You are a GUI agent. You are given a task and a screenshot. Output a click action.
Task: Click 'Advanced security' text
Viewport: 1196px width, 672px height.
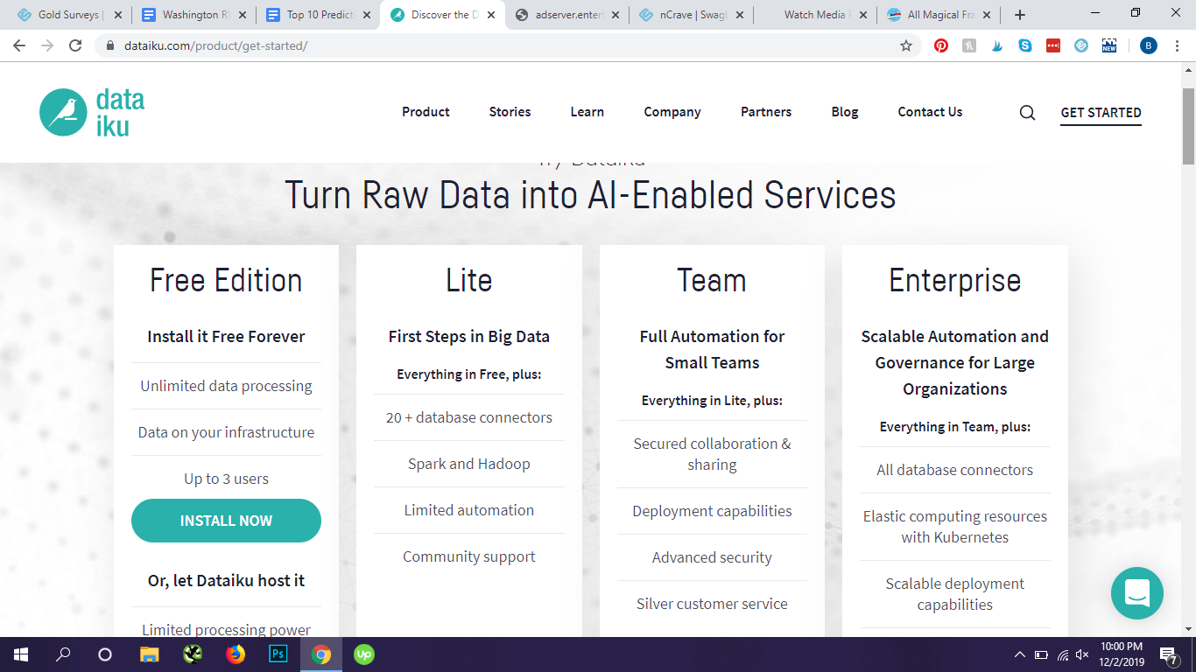click(712, 557)
